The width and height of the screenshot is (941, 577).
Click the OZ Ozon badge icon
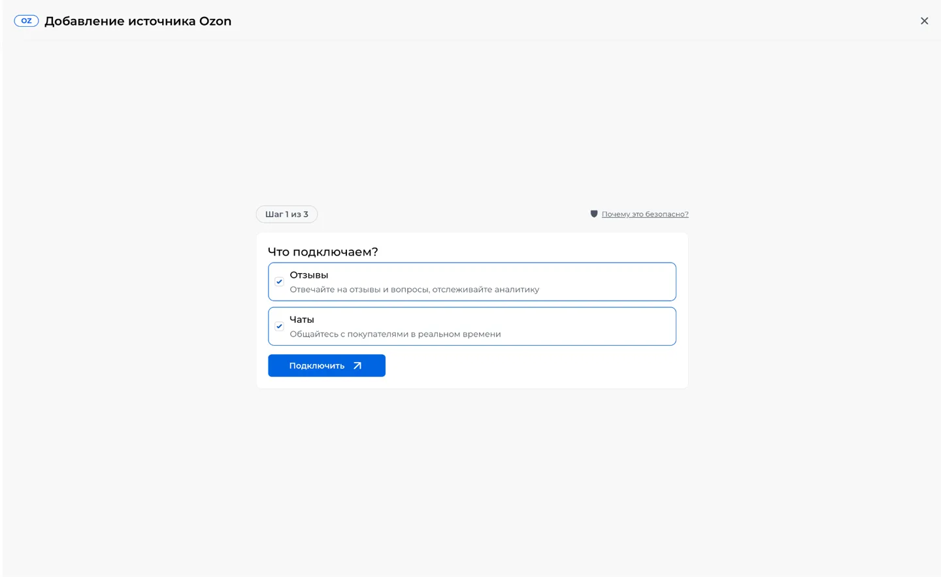click(x=26, y=21)
